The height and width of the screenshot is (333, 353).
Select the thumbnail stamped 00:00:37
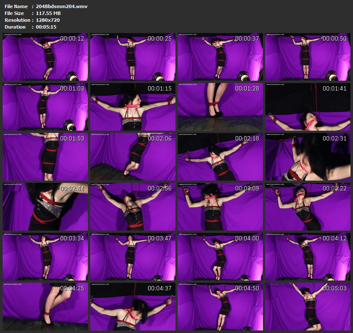220,57
